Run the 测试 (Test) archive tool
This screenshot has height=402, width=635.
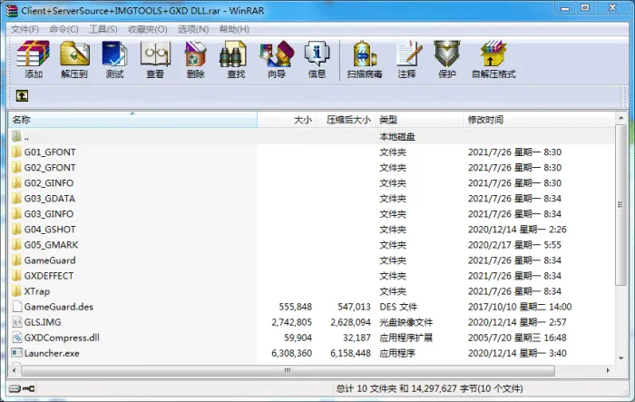(114, 60)
